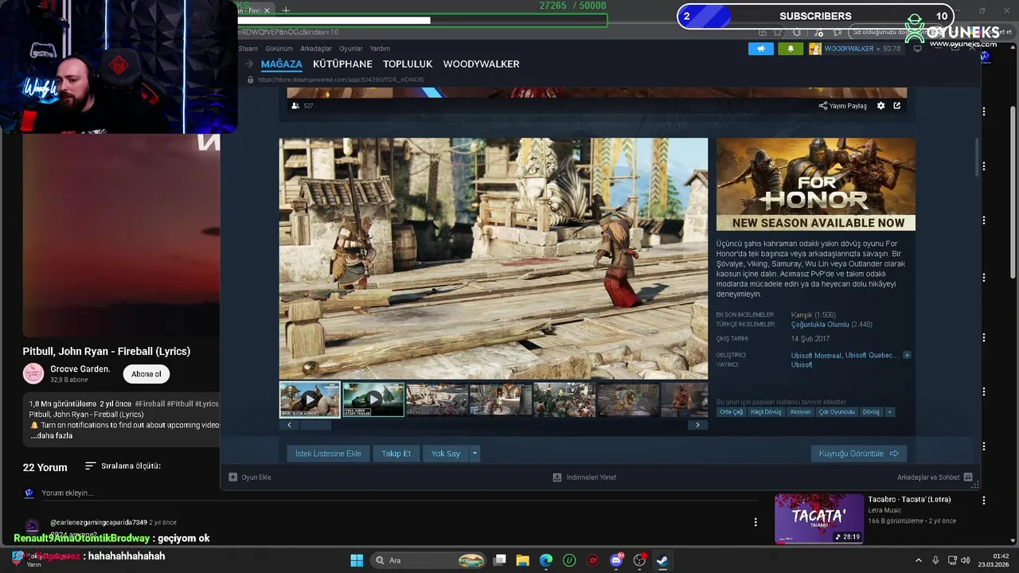Open the Groove Garden channel avatar
The image size is (1019, 573).
coord(33,373)
